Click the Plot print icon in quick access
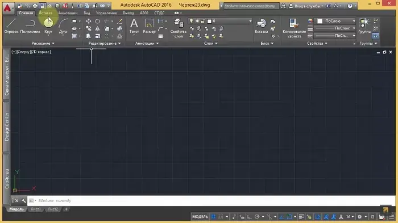Image resolution: width=398 pixels, height=223 pixels. pyautogui.click(x=35, y=6)
